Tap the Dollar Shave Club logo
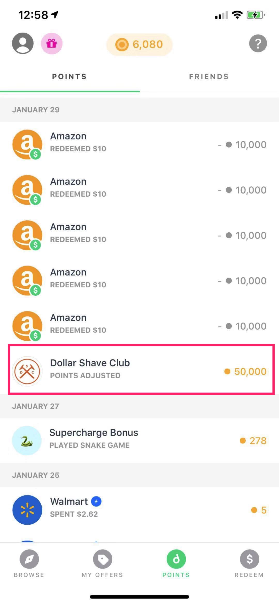The image size is (279, 604). pyautogui.click(x=27, y=371)
